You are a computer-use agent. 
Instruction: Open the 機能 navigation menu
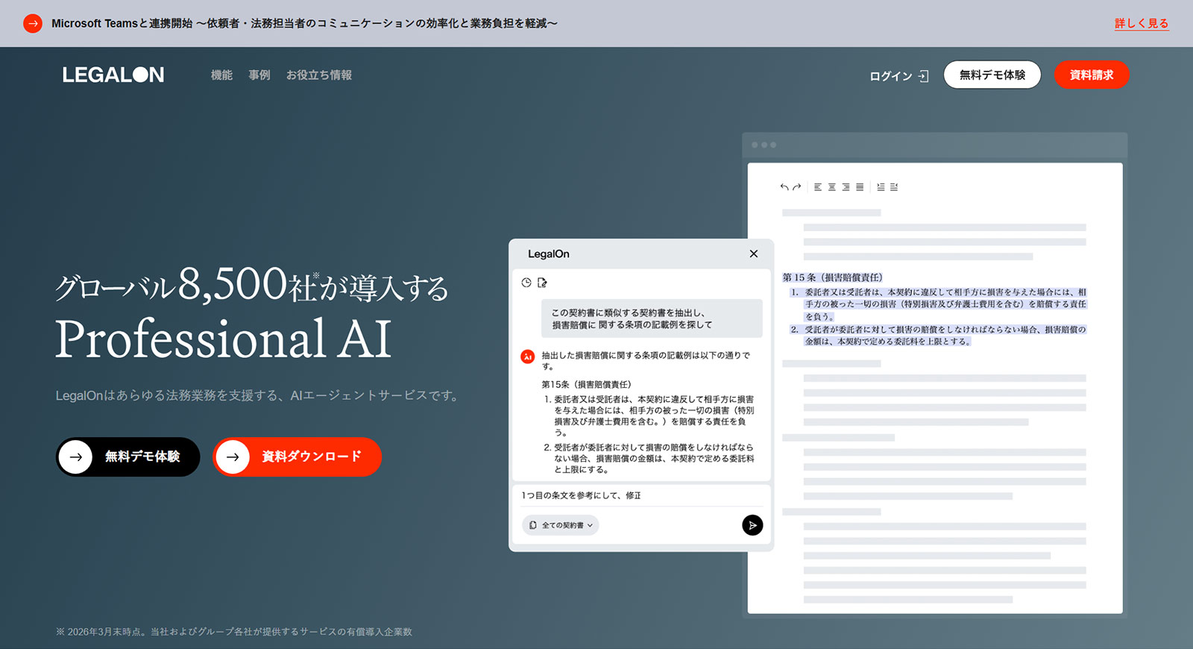[x=221, y=75]
